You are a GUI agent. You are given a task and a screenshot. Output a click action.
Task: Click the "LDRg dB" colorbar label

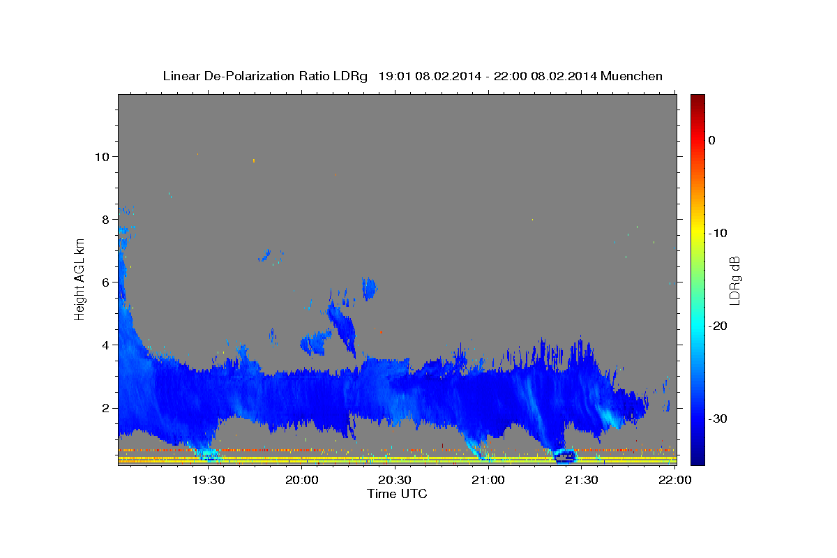click(734, 280)
